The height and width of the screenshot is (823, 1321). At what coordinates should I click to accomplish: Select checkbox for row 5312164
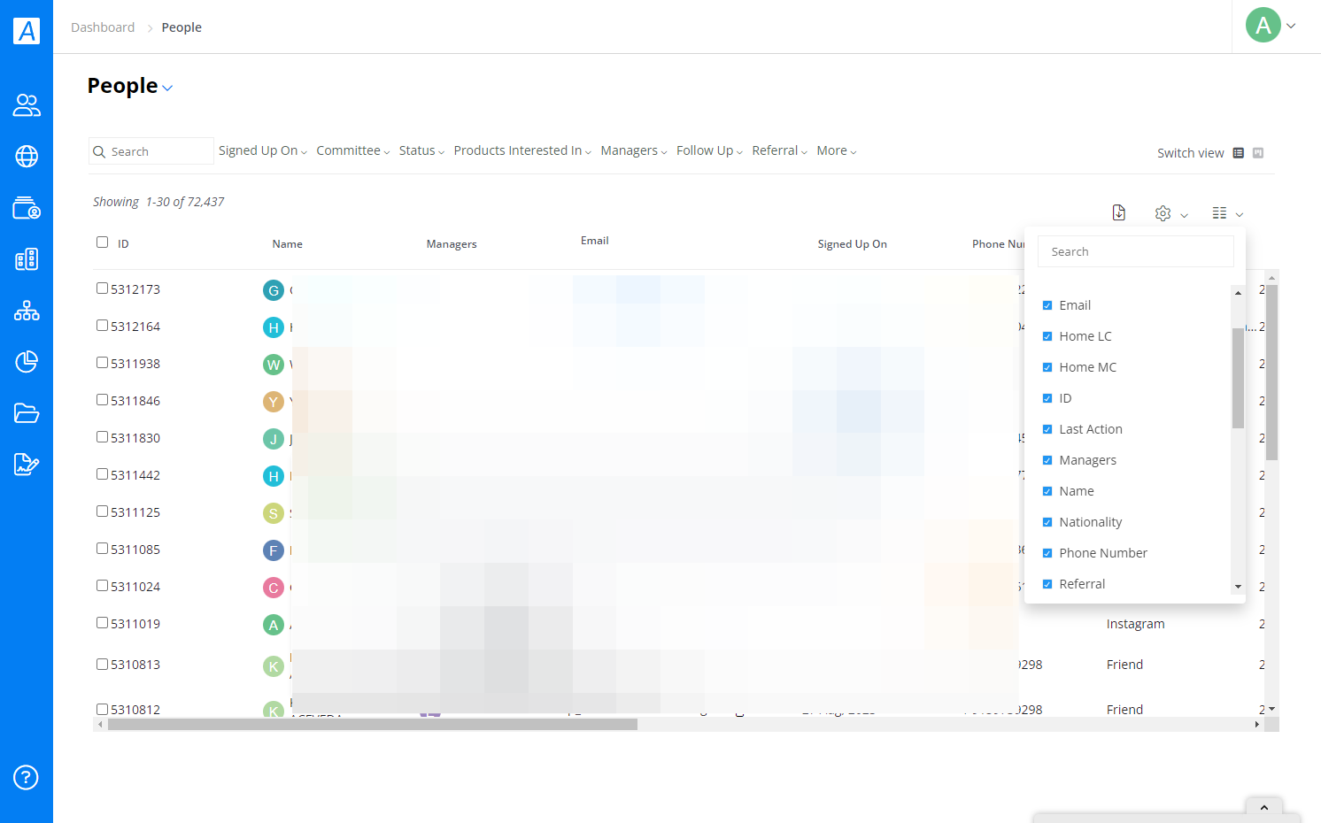click(102, 326)
